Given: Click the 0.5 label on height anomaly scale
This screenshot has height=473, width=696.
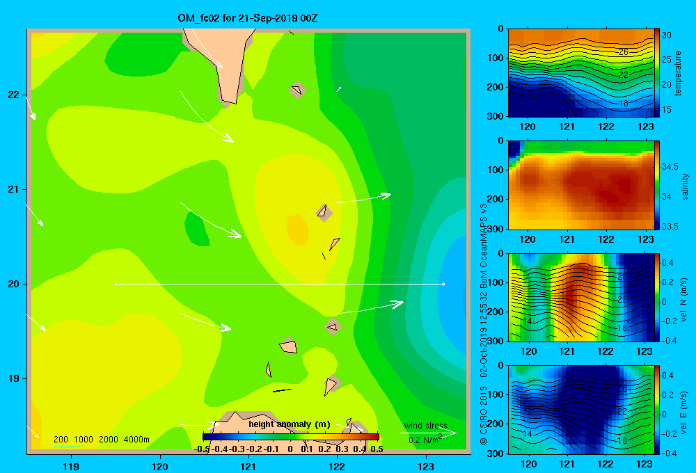Looking at the screenshot, I should [x=377, y=449].
